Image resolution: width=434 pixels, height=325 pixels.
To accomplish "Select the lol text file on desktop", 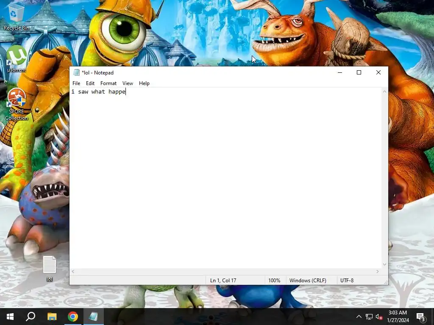I will coord(49,269).
